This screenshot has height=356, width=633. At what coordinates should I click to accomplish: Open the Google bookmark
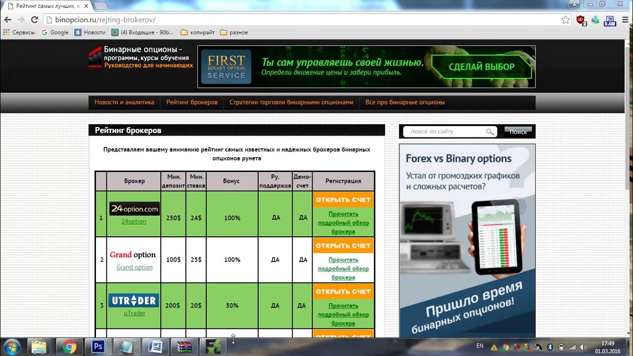pos(55,32)
